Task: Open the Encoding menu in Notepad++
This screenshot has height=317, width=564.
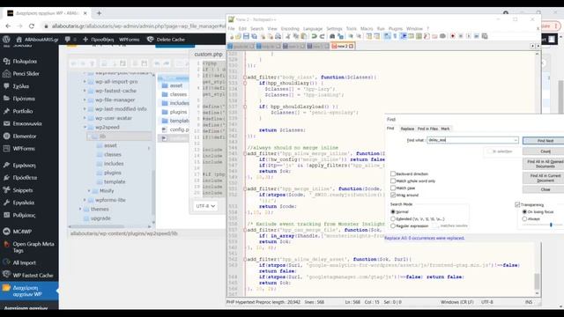Action: [290, 28]
